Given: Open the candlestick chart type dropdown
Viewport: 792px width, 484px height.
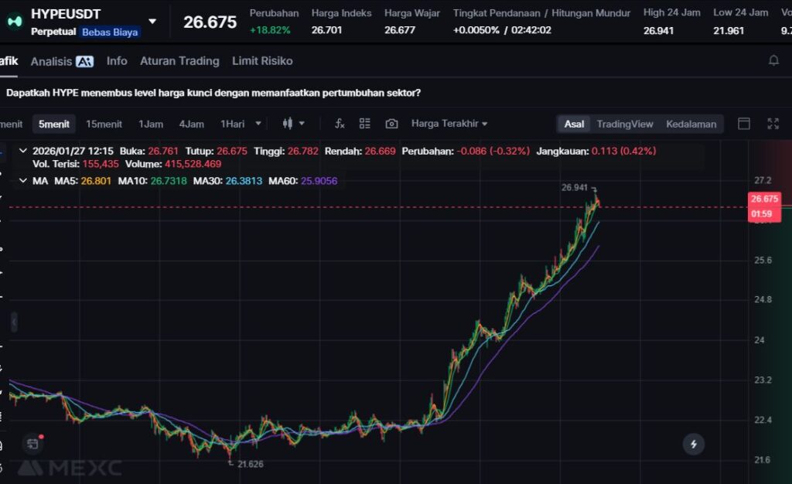Looking at the screenshot, I should point(293,124).
